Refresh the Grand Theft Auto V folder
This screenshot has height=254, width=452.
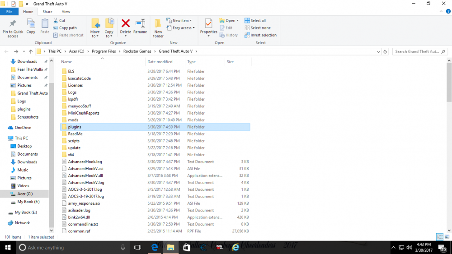point(385,52)
